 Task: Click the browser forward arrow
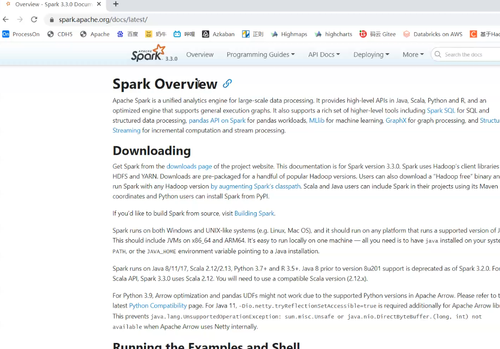point(20,20)
